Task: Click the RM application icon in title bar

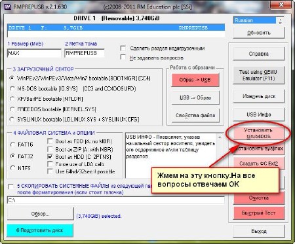Action: 7,7
